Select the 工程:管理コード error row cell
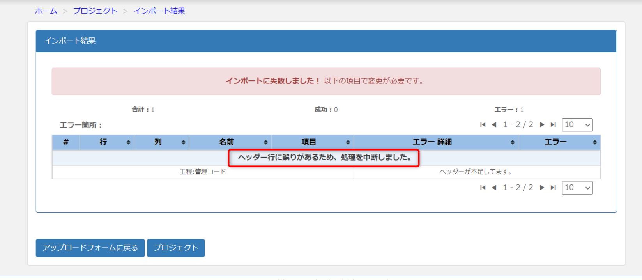The width and height of the screenshot is (642, 280). pyautogui.click(x=203, y=172)
